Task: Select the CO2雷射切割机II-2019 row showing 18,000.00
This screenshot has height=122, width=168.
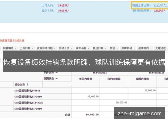Action: [x=28, y=96]
